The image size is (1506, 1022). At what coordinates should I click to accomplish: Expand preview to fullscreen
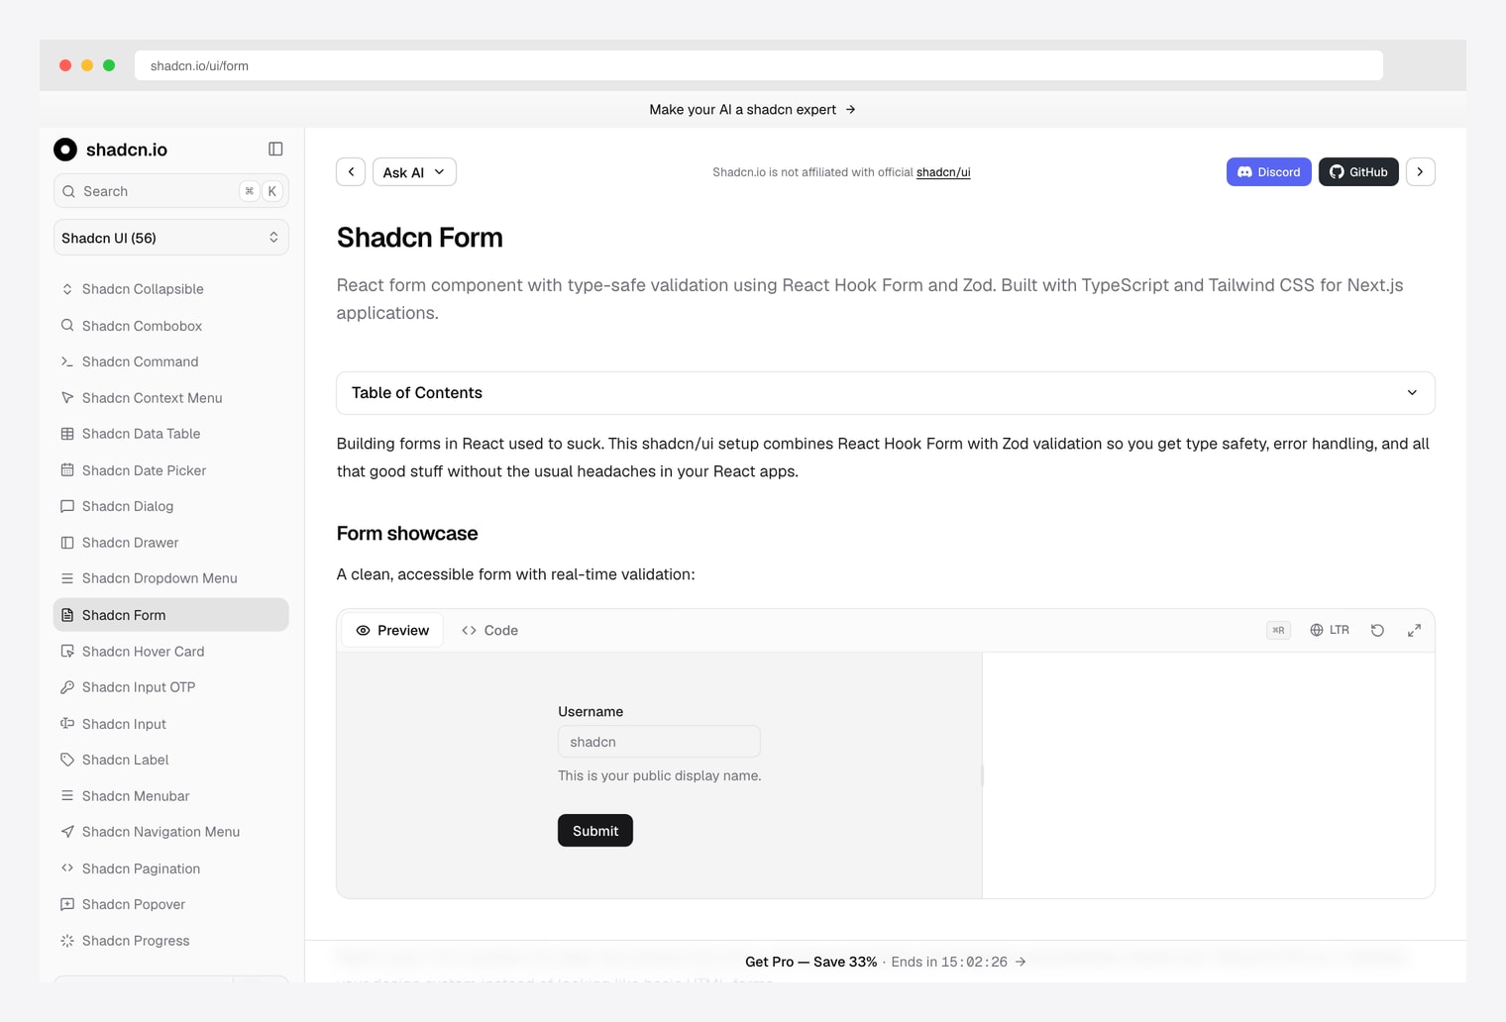1414,630
